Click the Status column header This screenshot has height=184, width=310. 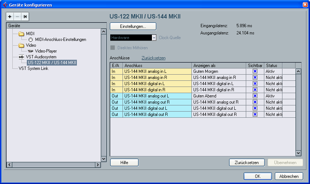click(273, 65)
